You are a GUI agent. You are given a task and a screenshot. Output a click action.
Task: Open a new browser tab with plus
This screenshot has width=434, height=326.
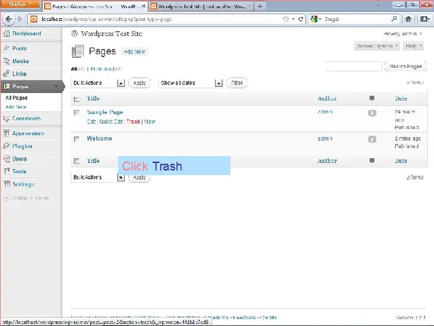coord(260,6)
